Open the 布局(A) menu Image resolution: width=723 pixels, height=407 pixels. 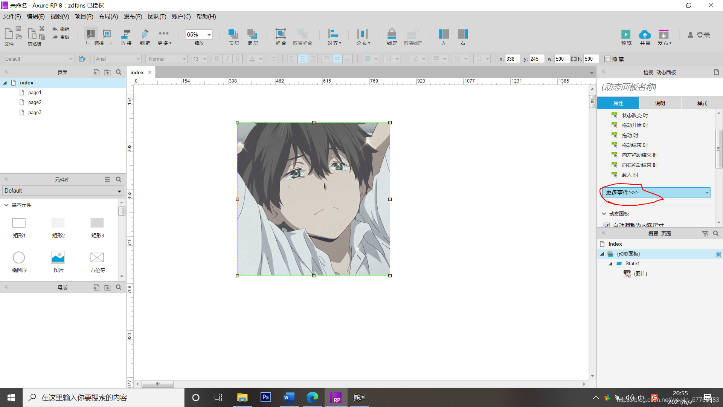click(108, 17)
